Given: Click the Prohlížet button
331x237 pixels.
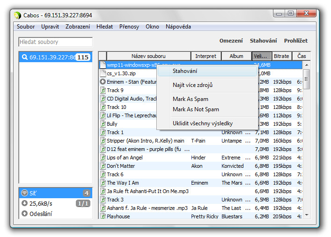Looking at the screenshot, I should [296, 41].
